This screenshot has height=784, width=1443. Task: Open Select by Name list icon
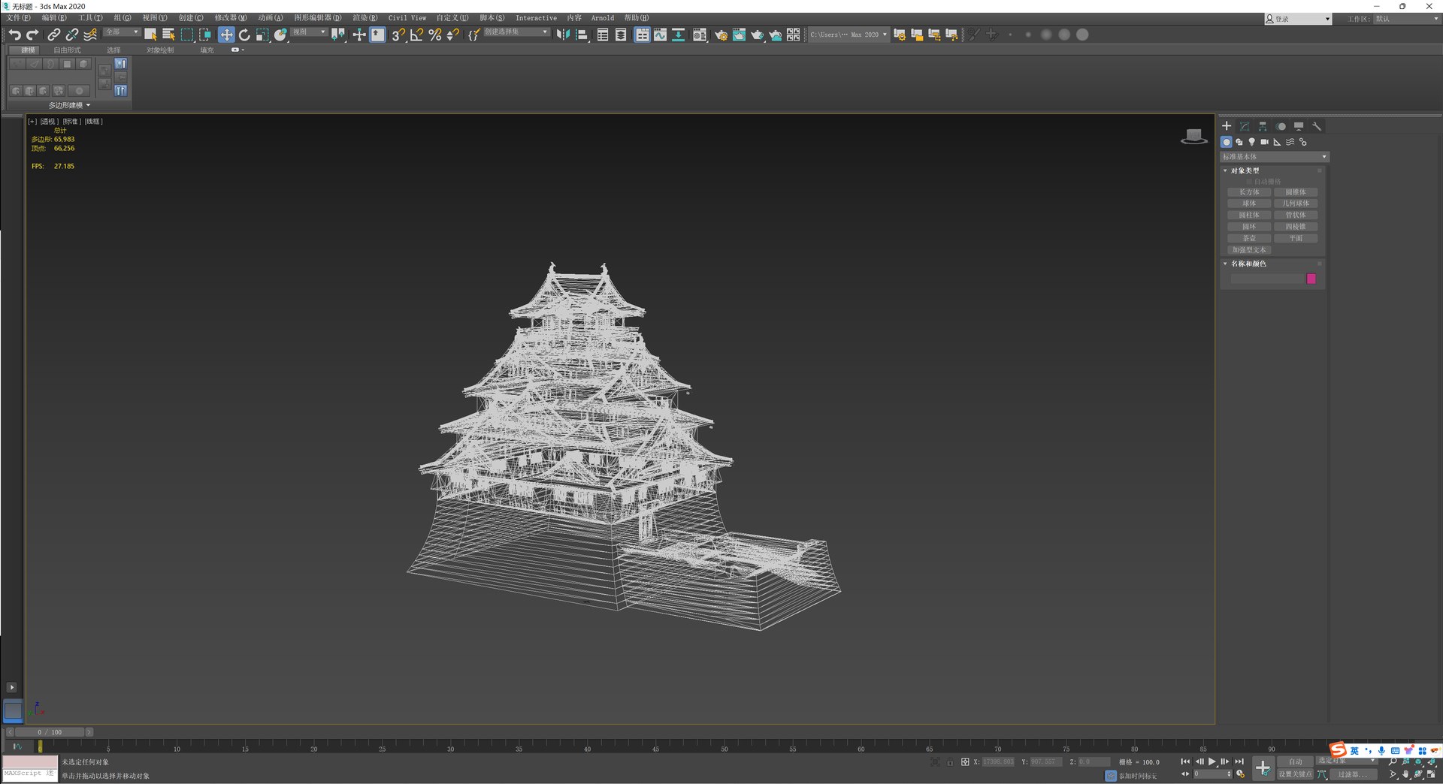pos(168,35)
